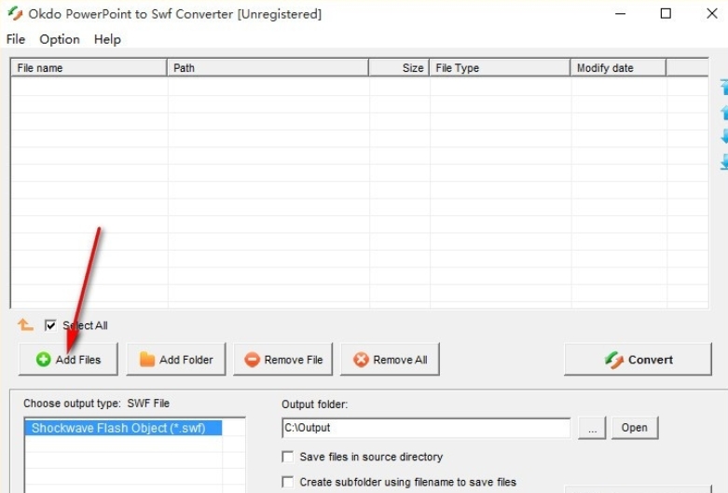
Task: Click the orange up-level arrow icon
Action: (x=25, y=324)
